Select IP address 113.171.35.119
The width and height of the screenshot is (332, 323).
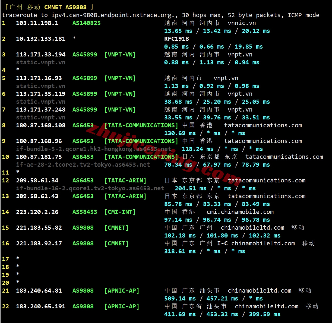tap(41, 94)
